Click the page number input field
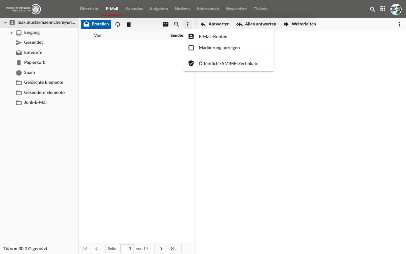The width and height of the screenshot is (406, 254). point(127,249)
